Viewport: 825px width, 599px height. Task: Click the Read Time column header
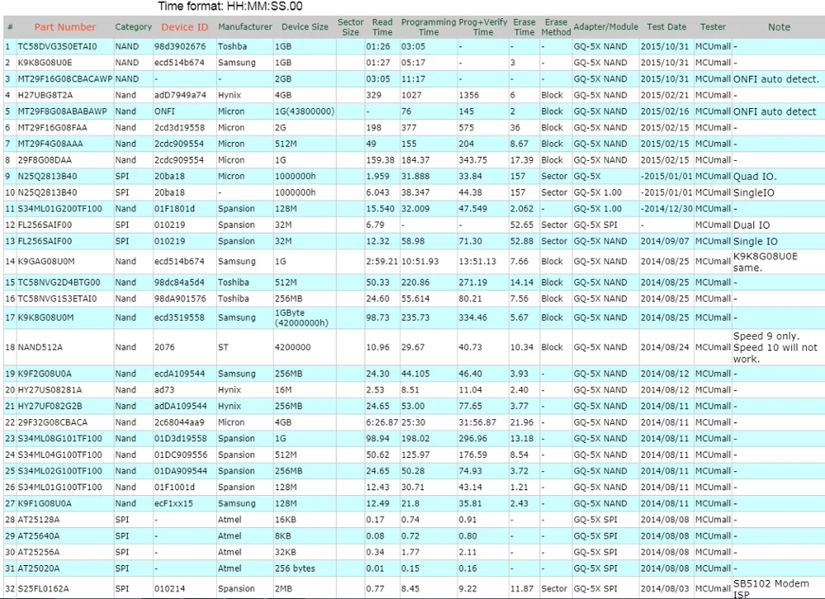click(382, 27)
